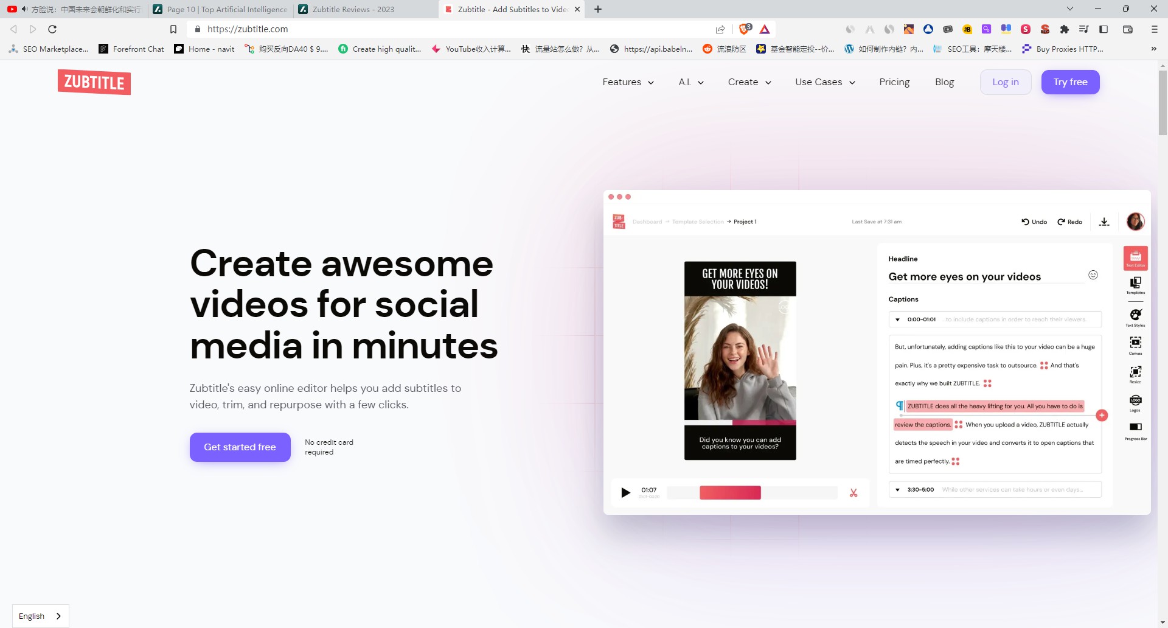Open the Brave Shields icon

(x=744, y=29)
